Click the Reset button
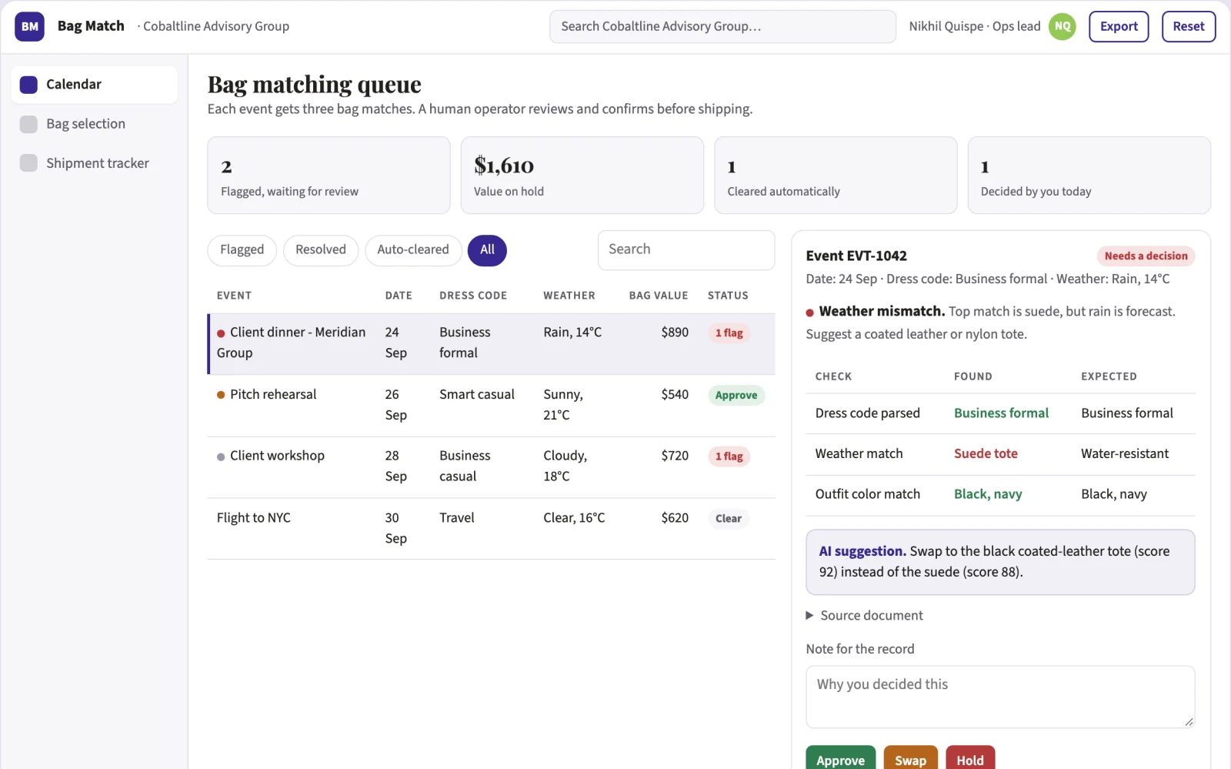1231x769 pixels. click(x=1189, y=26)
